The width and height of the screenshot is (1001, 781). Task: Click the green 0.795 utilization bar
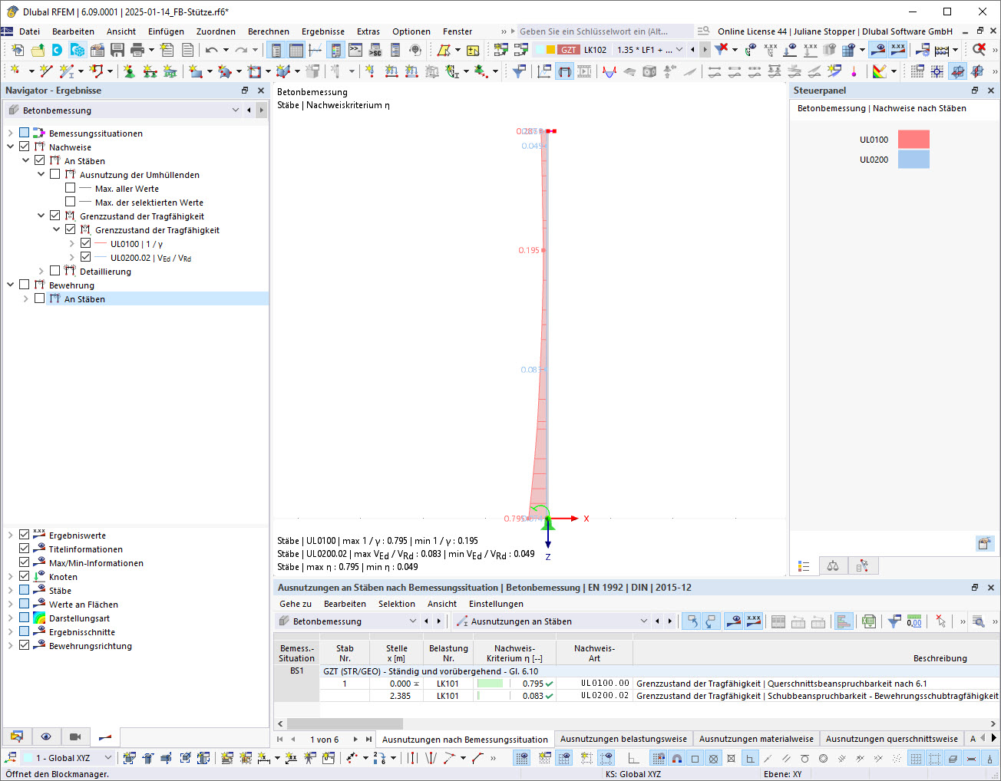[x=490, y=684]
